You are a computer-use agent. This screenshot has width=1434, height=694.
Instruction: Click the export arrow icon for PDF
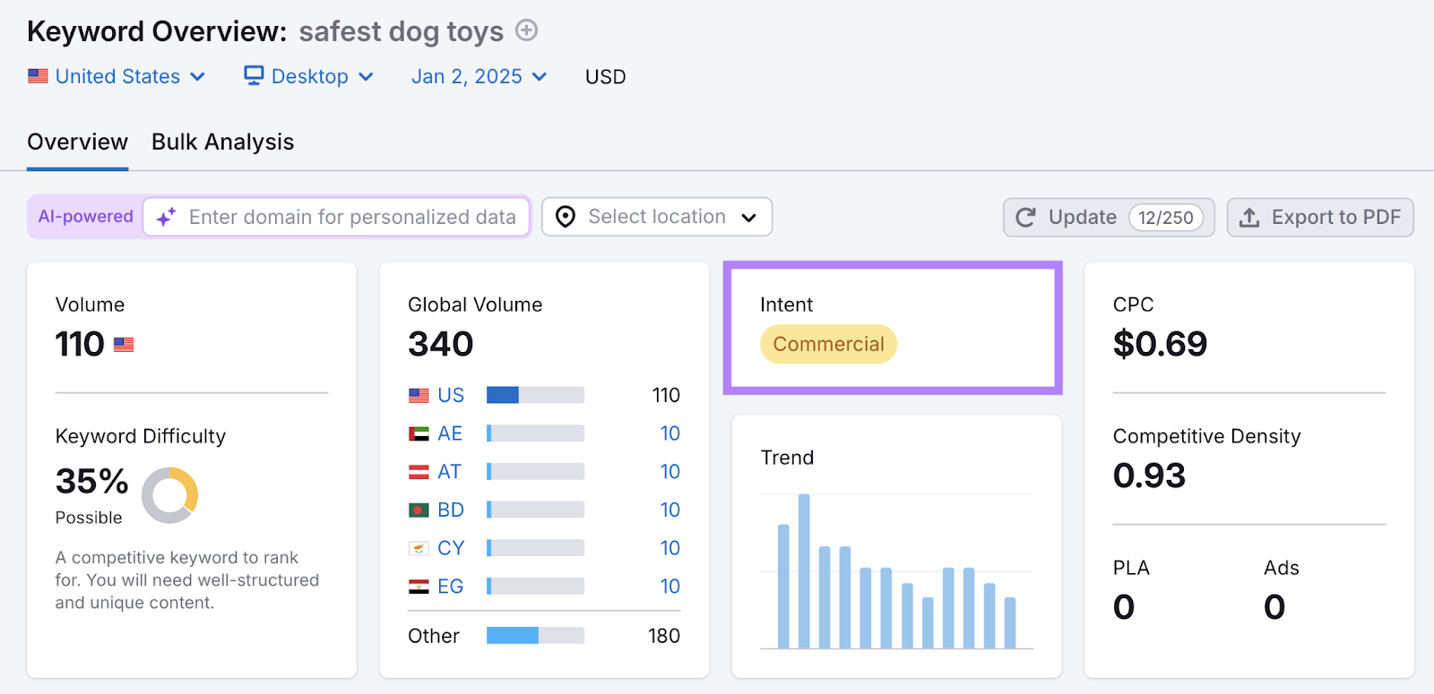pyautogui.click(x=1249, y=217)
